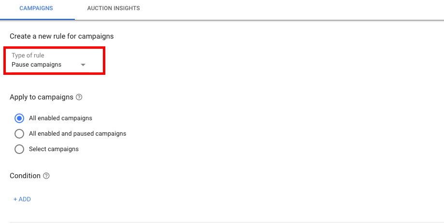Click the Apply to campaigns section title
The image size is (444, 224).
[x=42, y=97]
